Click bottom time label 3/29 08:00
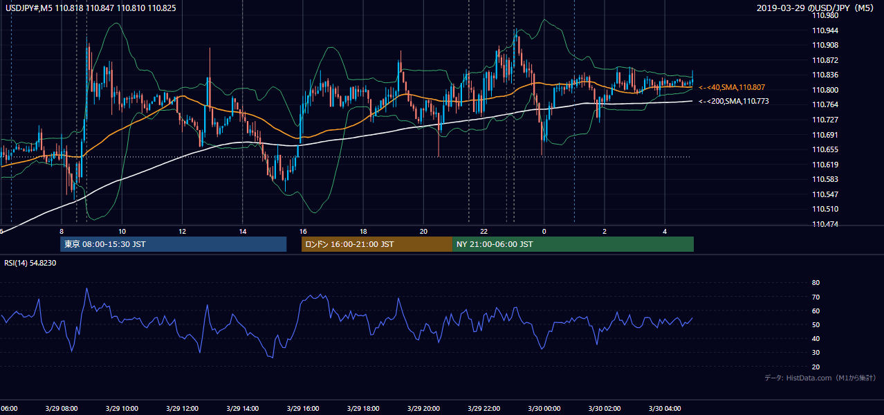The width and height of the screenshot is (884, 415). coord(62,409)
